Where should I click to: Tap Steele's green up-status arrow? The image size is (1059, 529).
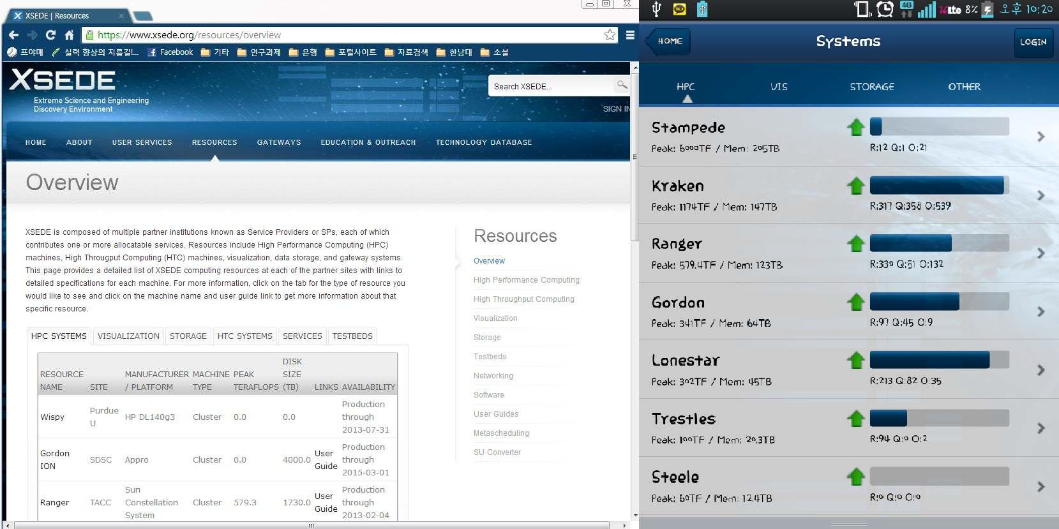point(856,477)
